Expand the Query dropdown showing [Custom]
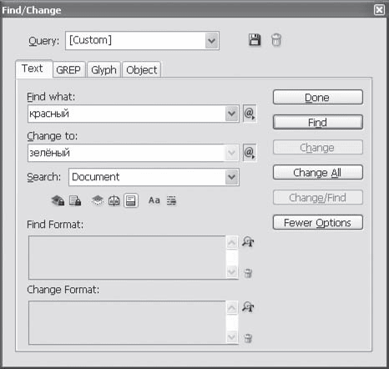Viewport: 389px width, 369px height. tap(212, 41)
